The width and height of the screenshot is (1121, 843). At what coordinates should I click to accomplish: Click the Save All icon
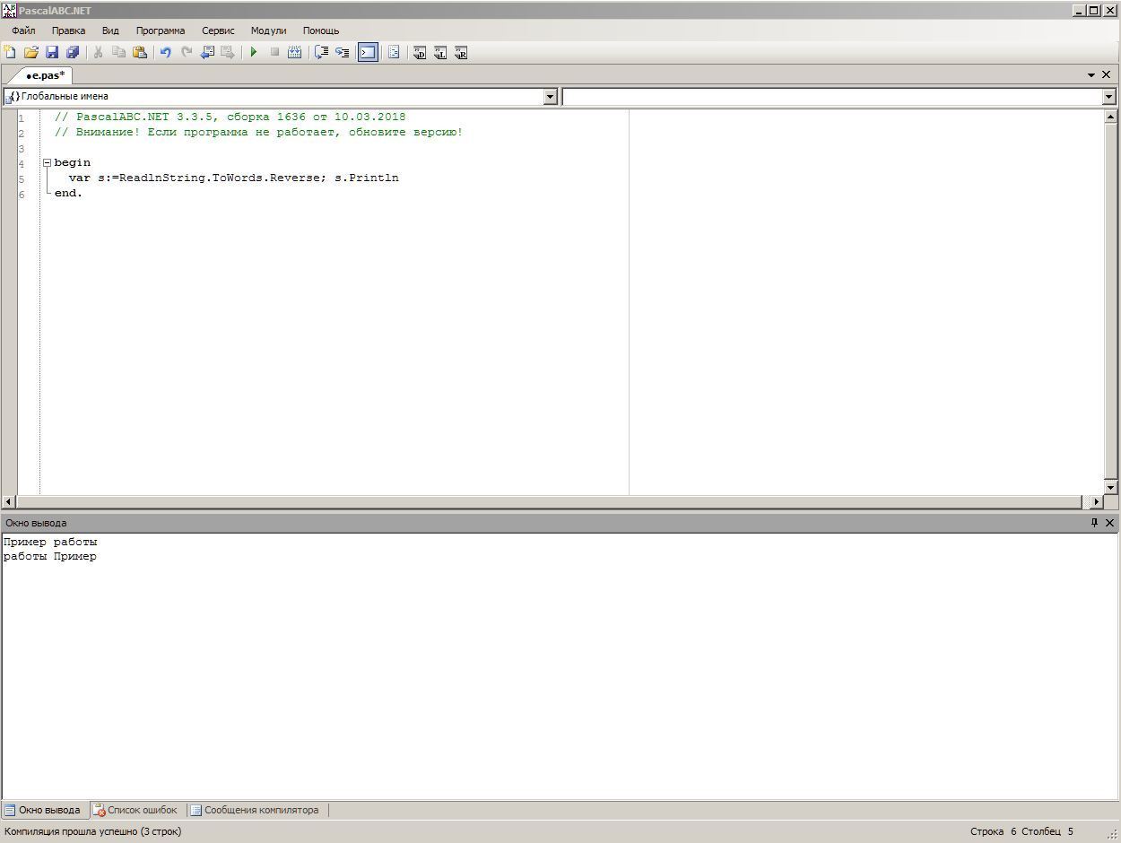[x=73, y=53]
